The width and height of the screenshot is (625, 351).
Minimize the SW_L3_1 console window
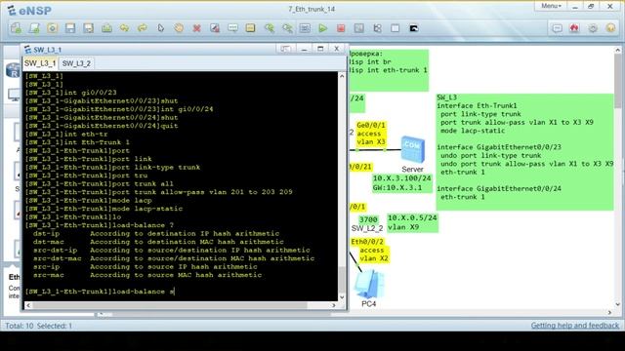(x=304, y=49)
